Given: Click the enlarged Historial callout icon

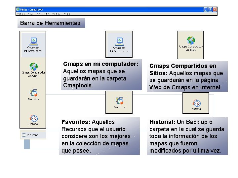Looking at the screenshot, I should (x=196, y=103).
